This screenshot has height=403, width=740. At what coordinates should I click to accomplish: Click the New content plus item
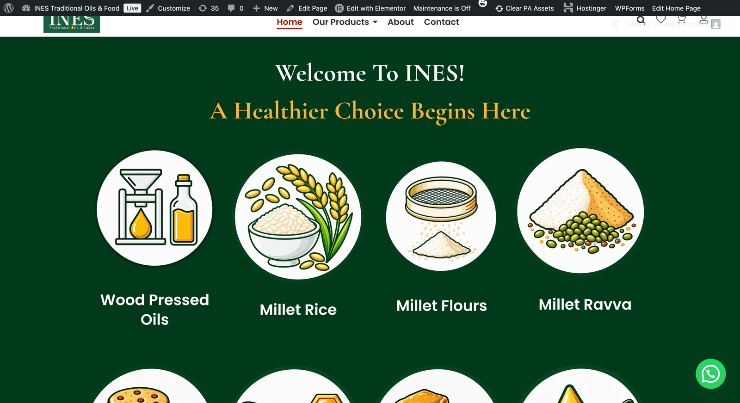[265, 8]
